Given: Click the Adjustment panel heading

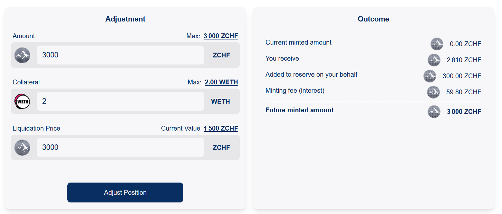Looking at the screenshot, I should (x=125, y=19).
